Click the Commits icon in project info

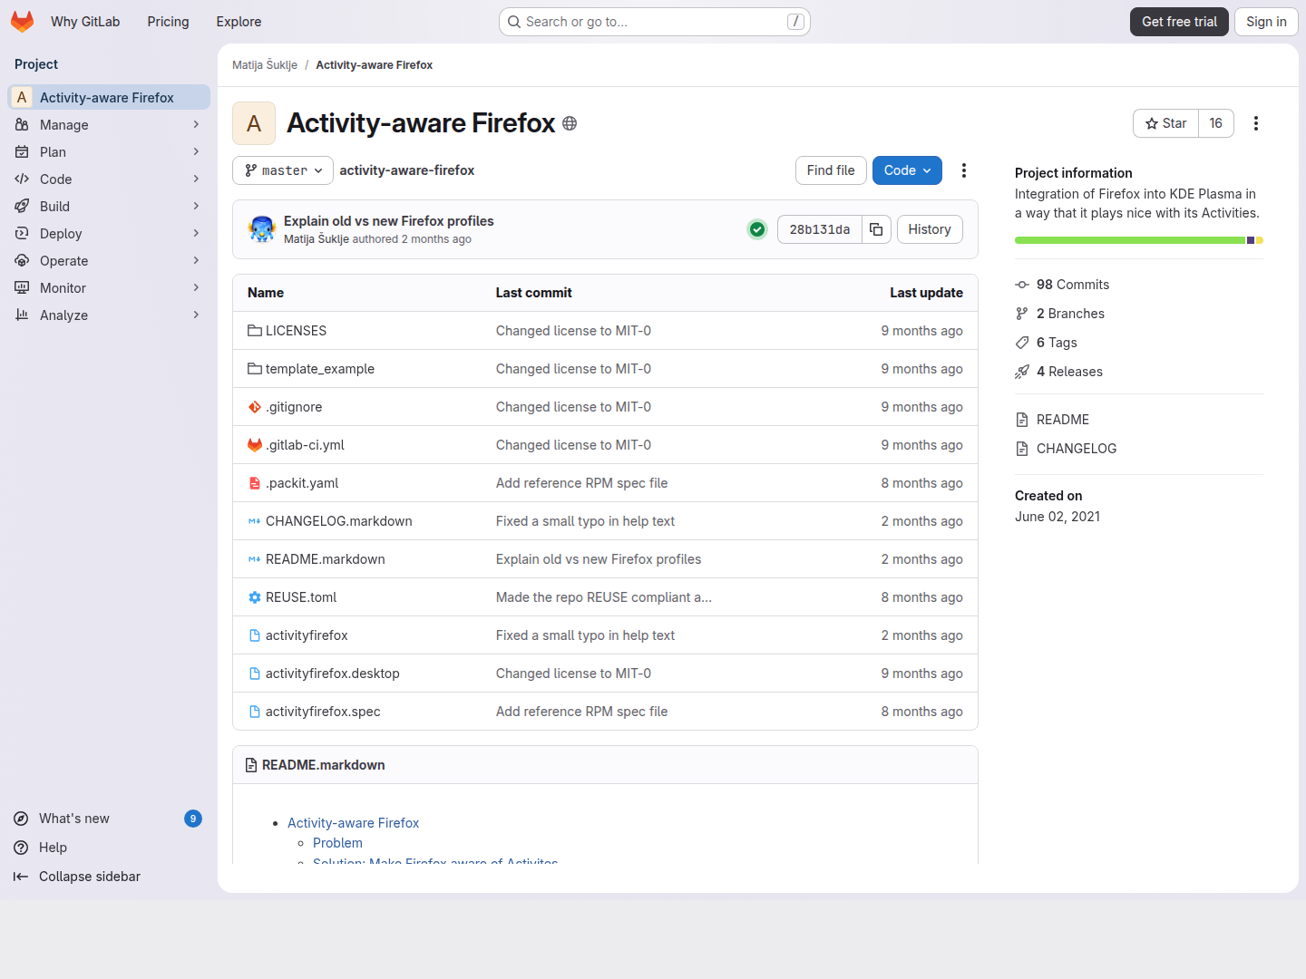(1022, 285)
